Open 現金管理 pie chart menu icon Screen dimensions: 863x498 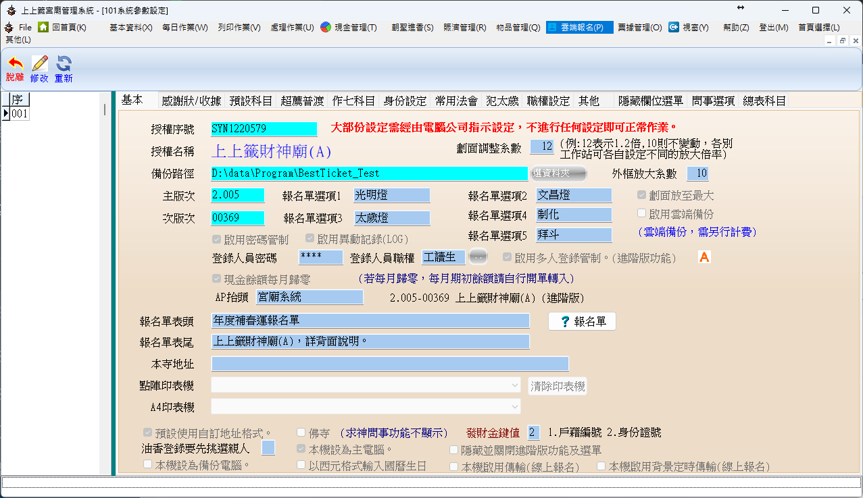click(326, 27)
